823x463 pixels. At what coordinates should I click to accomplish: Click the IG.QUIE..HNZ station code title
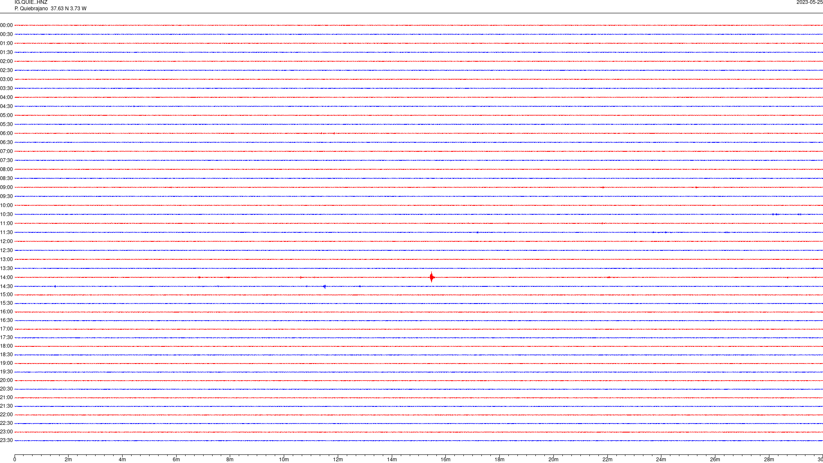pos(31,3)
